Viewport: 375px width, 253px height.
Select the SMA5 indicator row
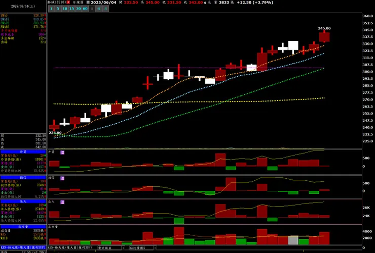[x=23, y=16]
